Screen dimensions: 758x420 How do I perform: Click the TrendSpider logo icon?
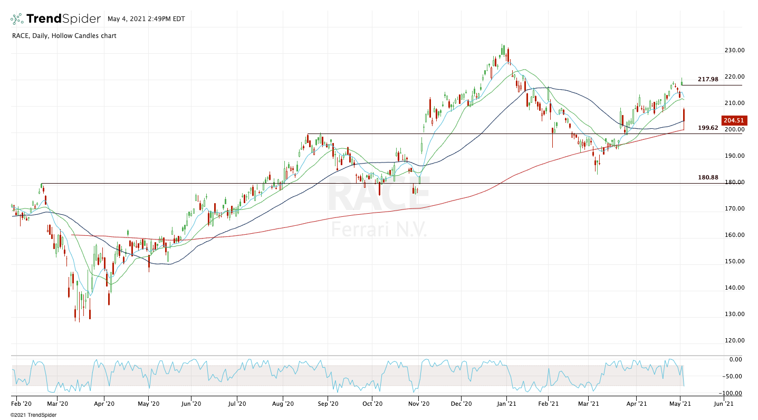[x=16, y=20]
